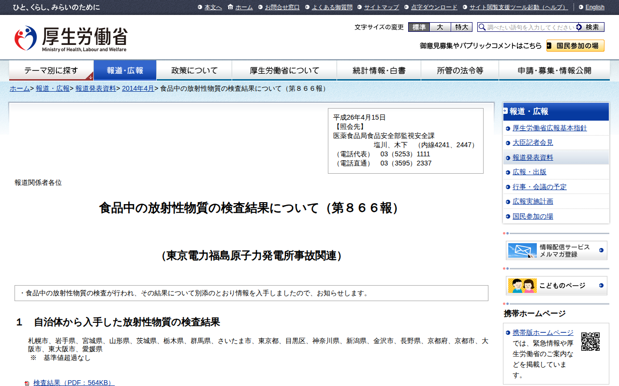
Task: Click the 2014年4月 breadcrumb link
Action: coord(138,88)
